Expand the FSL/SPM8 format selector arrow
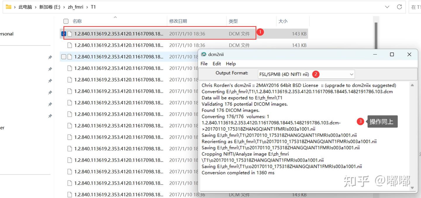 (x=351, y=74)
